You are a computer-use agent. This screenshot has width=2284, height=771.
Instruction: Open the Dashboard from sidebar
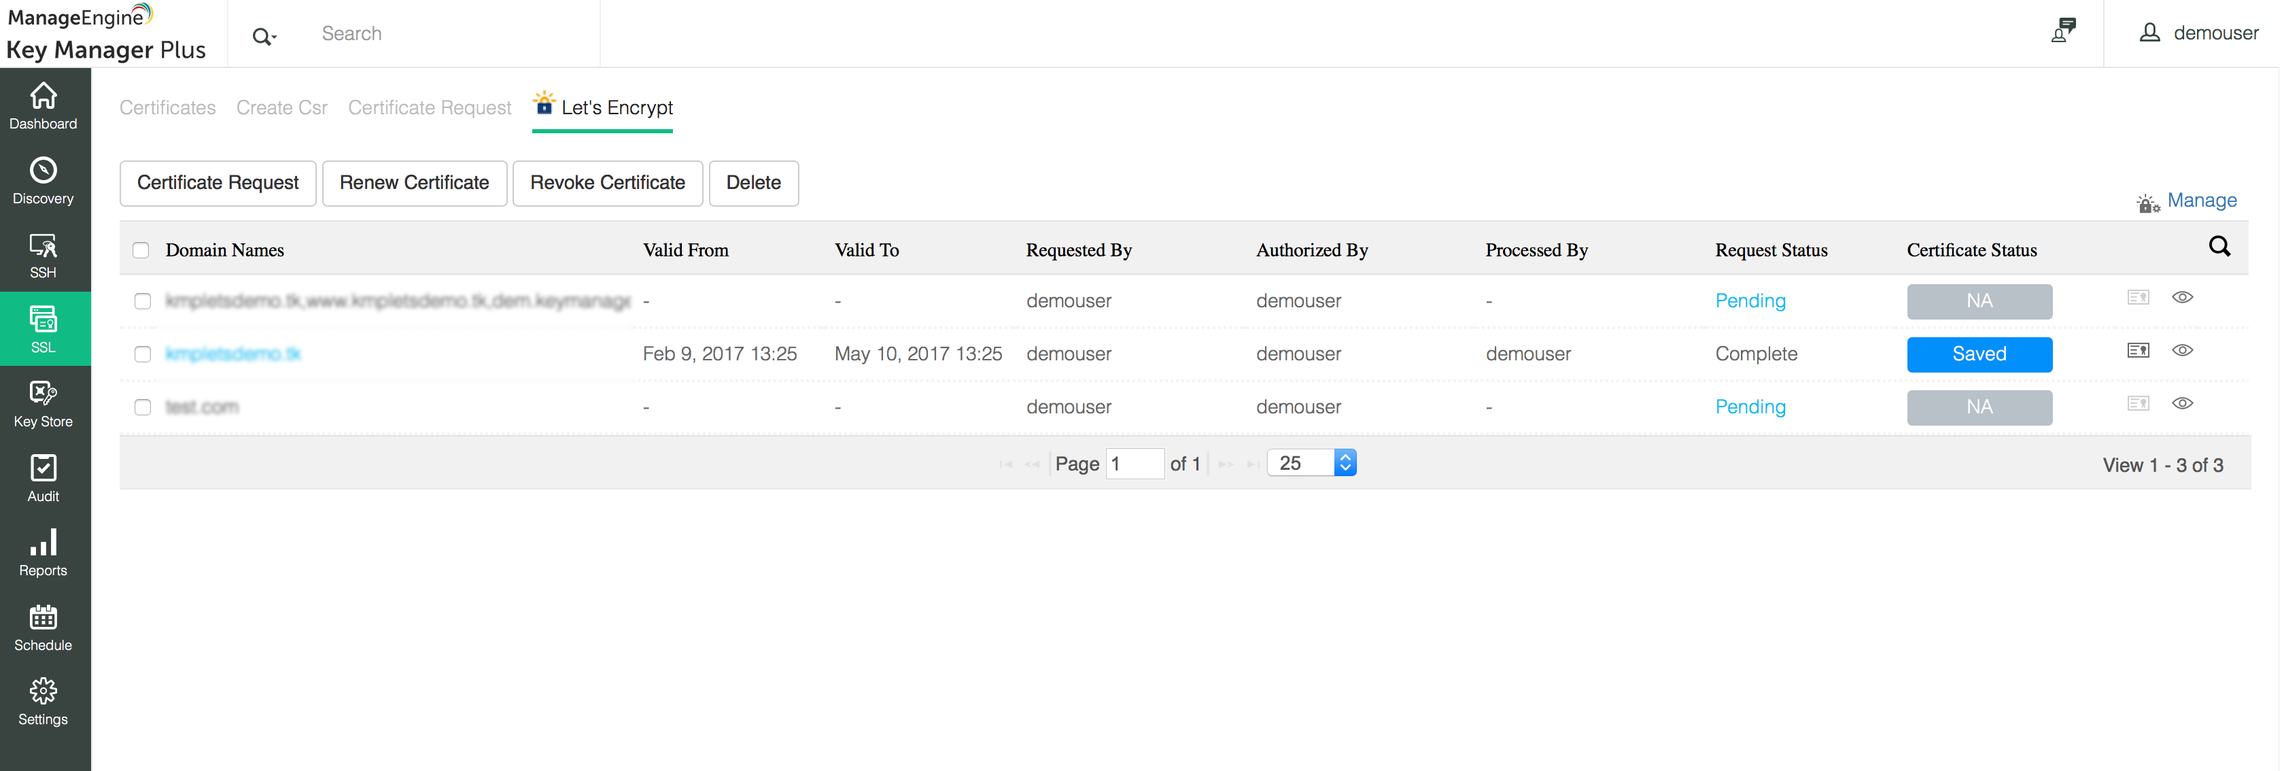(x=43, y=107)
